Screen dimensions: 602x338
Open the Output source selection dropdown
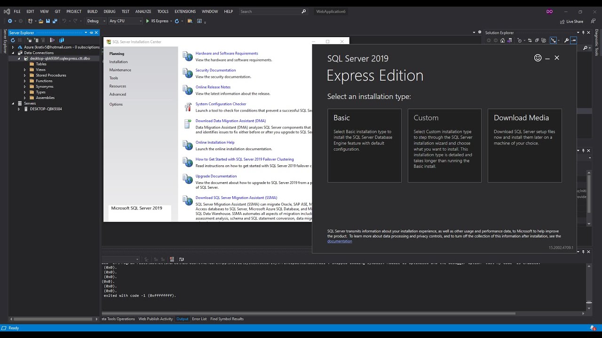(121, 259)
